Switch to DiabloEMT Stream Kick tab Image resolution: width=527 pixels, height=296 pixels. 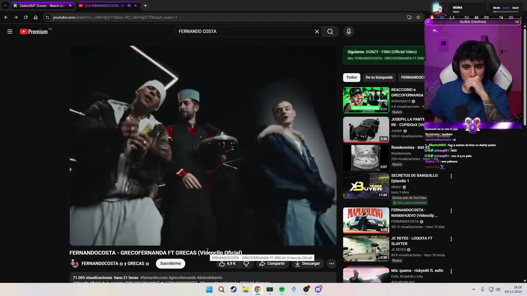tap(42, 6)
